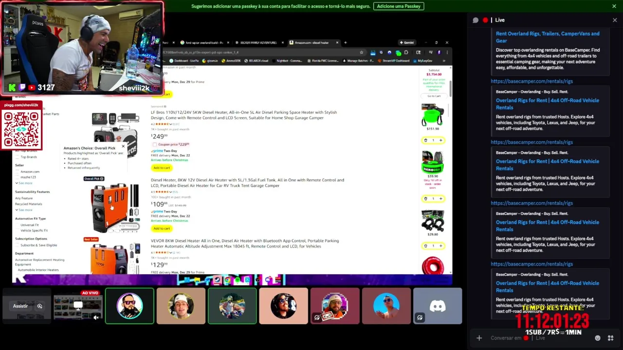Expand See more under Seller
This screenshot has width=623, height=350.
24,183
